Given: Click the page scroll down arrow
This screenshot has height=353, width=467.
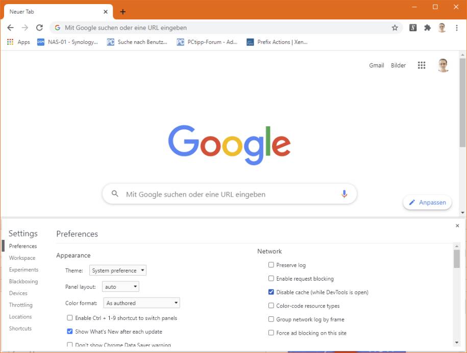Looking at the screenshot, I should point(462,212).
